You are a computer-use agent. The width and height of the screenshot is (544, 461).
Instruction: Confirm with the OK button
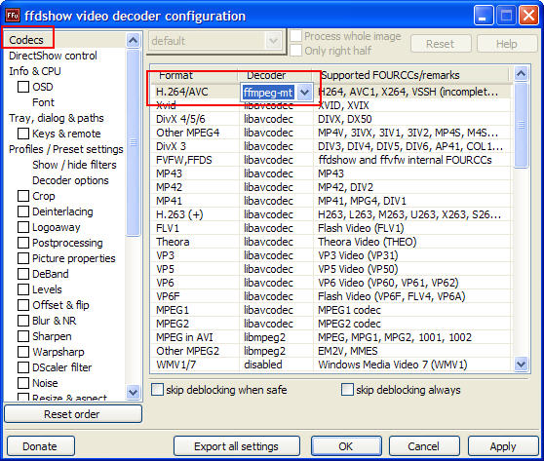pos(346,446)
